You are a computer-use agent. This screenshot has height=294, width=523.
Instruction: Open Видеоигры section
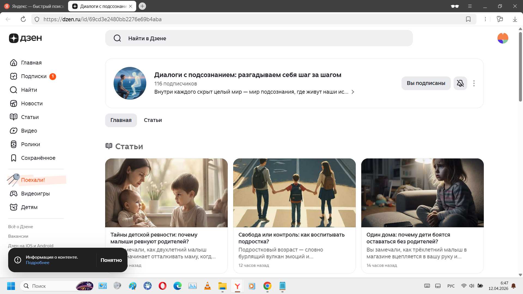[x=35, y=194]
